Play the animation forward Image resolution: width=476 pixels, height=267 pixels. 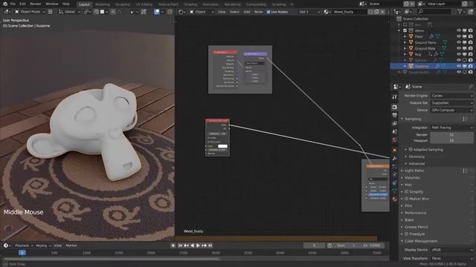[198, 245]
